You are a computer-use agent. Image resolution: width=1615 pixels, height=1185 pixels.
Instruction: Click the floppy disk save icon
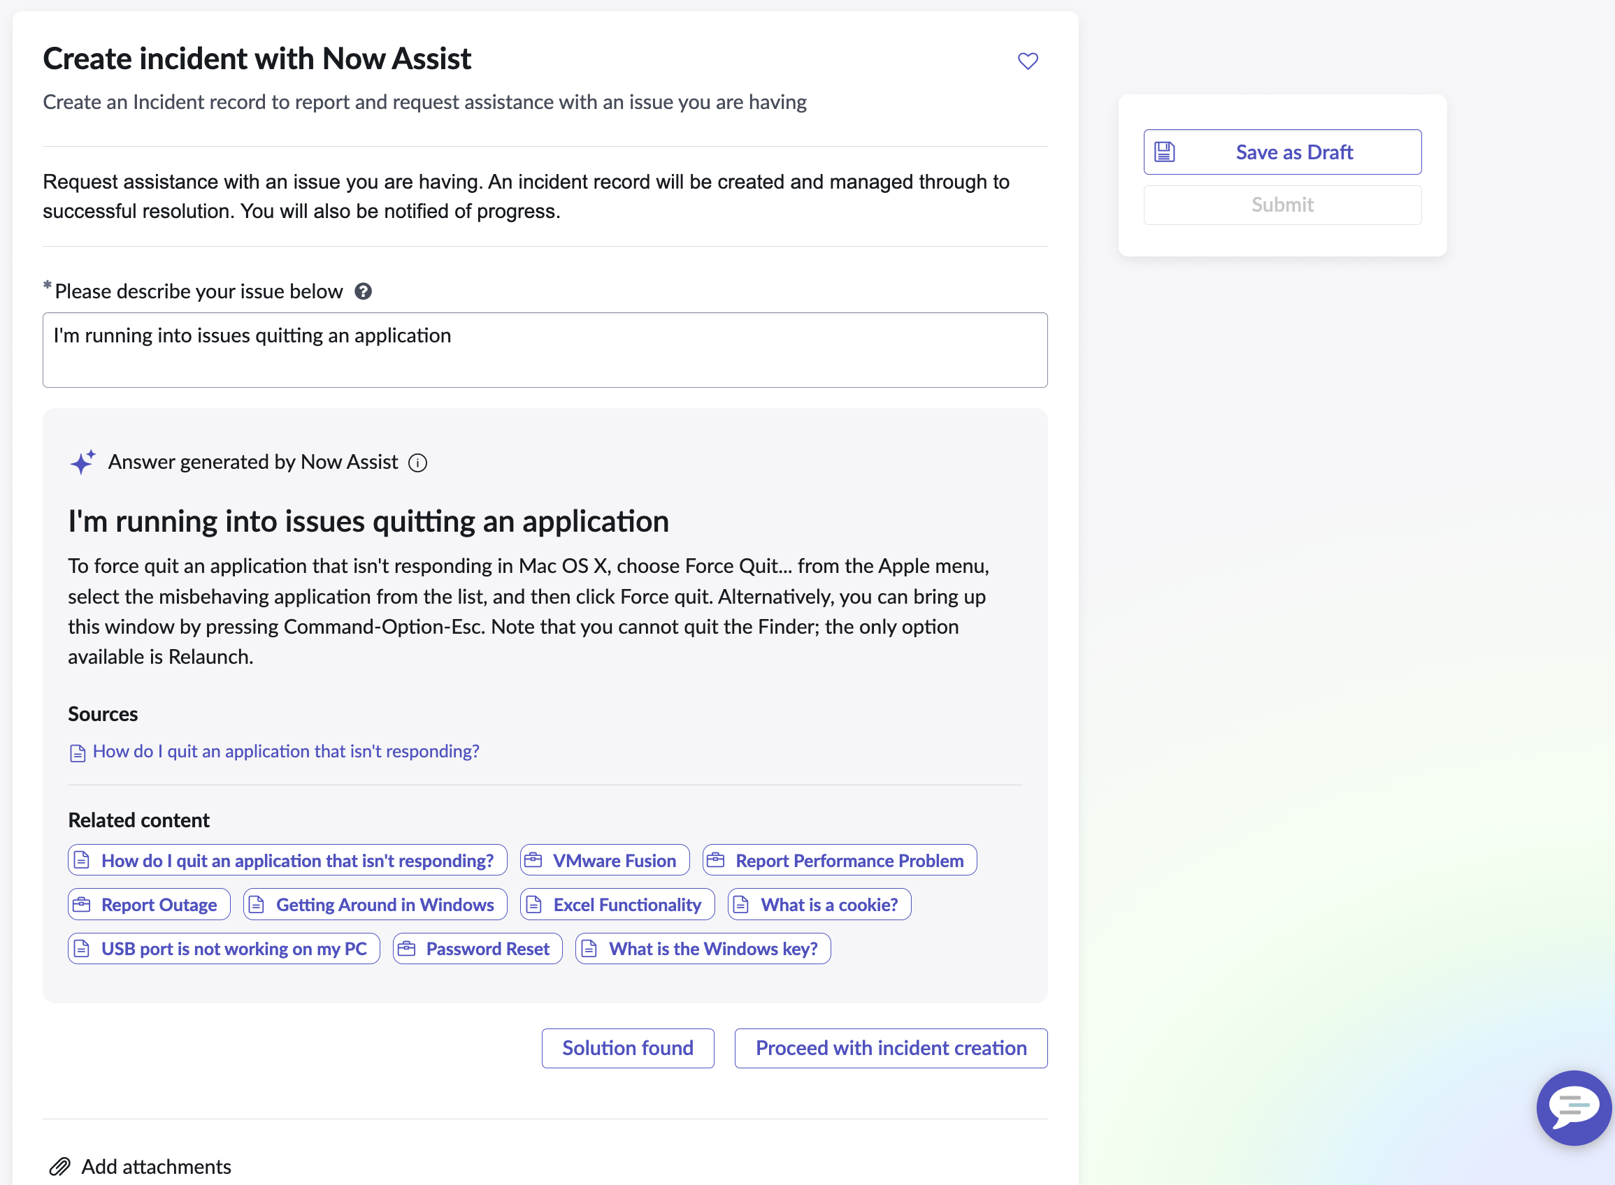[1164, 152]
